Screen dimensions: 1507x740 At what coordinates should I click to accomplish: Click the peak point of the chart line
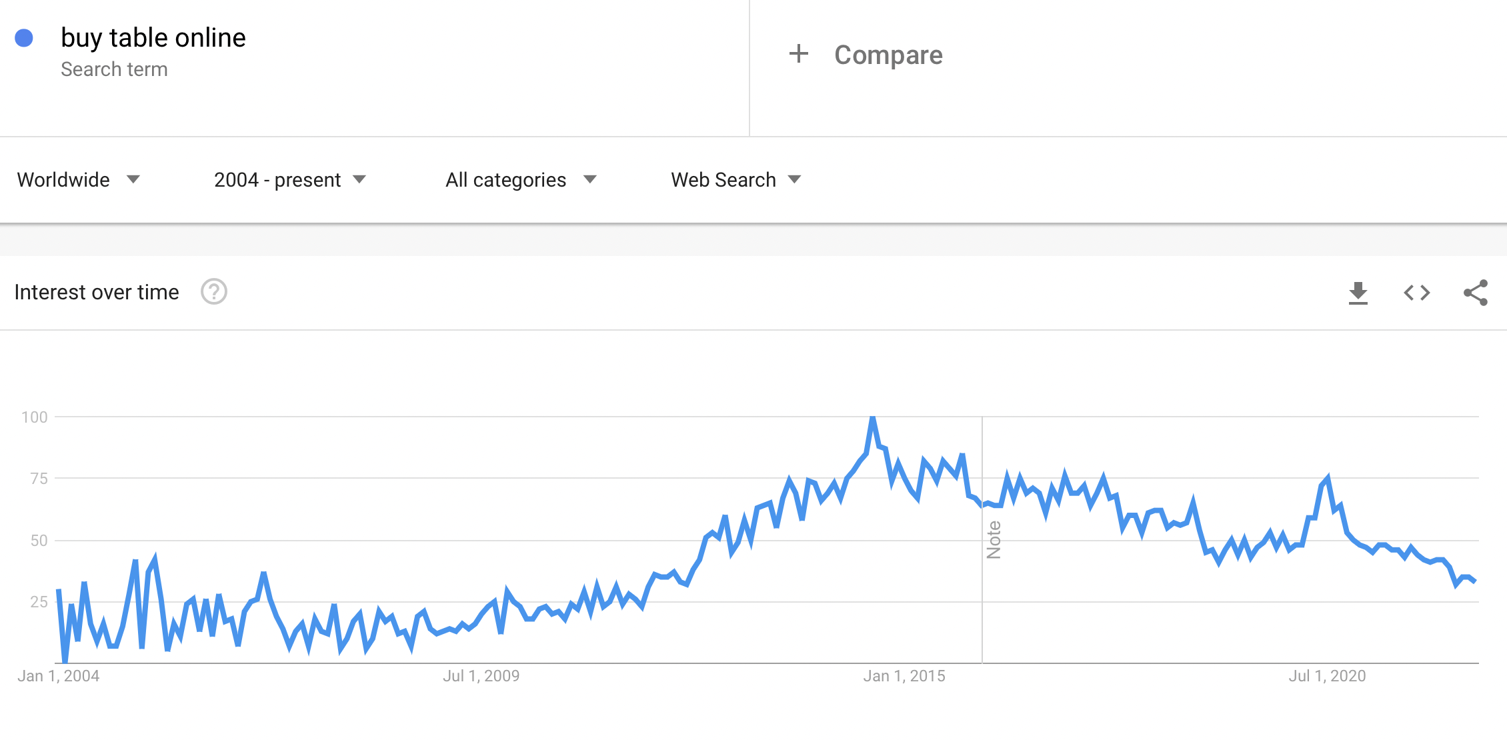[872, 418]
